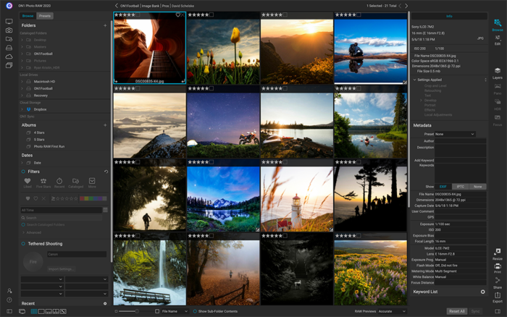Open the metadata Preset dropdown

(455, 134)
